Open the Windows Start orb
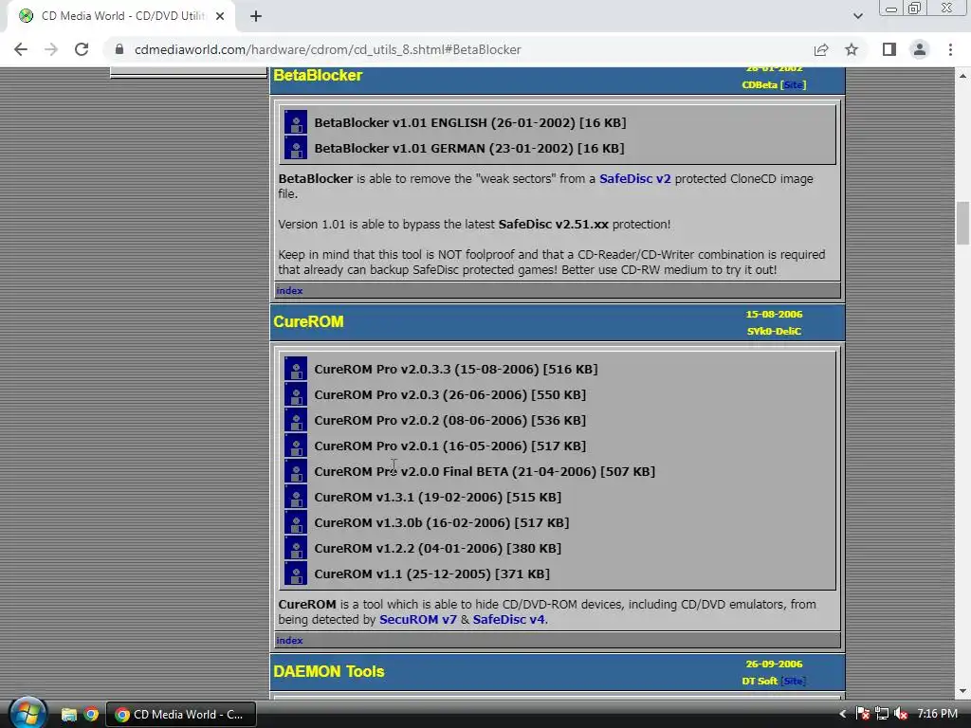Viewport: 971px width, 728px height. coord(27,713)
